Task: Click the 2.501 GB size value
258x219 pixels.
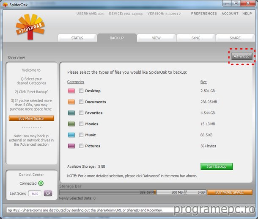Action: pyautogui.click(x=208, y=91)
